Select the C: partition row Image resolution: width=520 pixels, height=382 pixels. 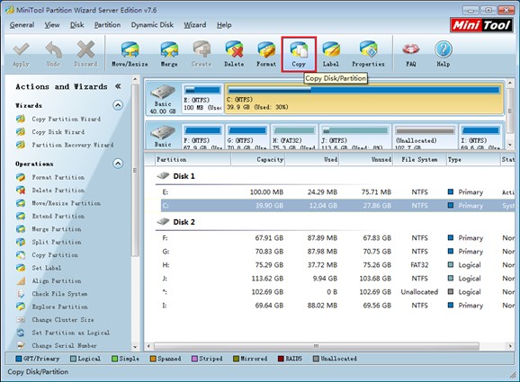pyautogui.click(x=337, y=206)
